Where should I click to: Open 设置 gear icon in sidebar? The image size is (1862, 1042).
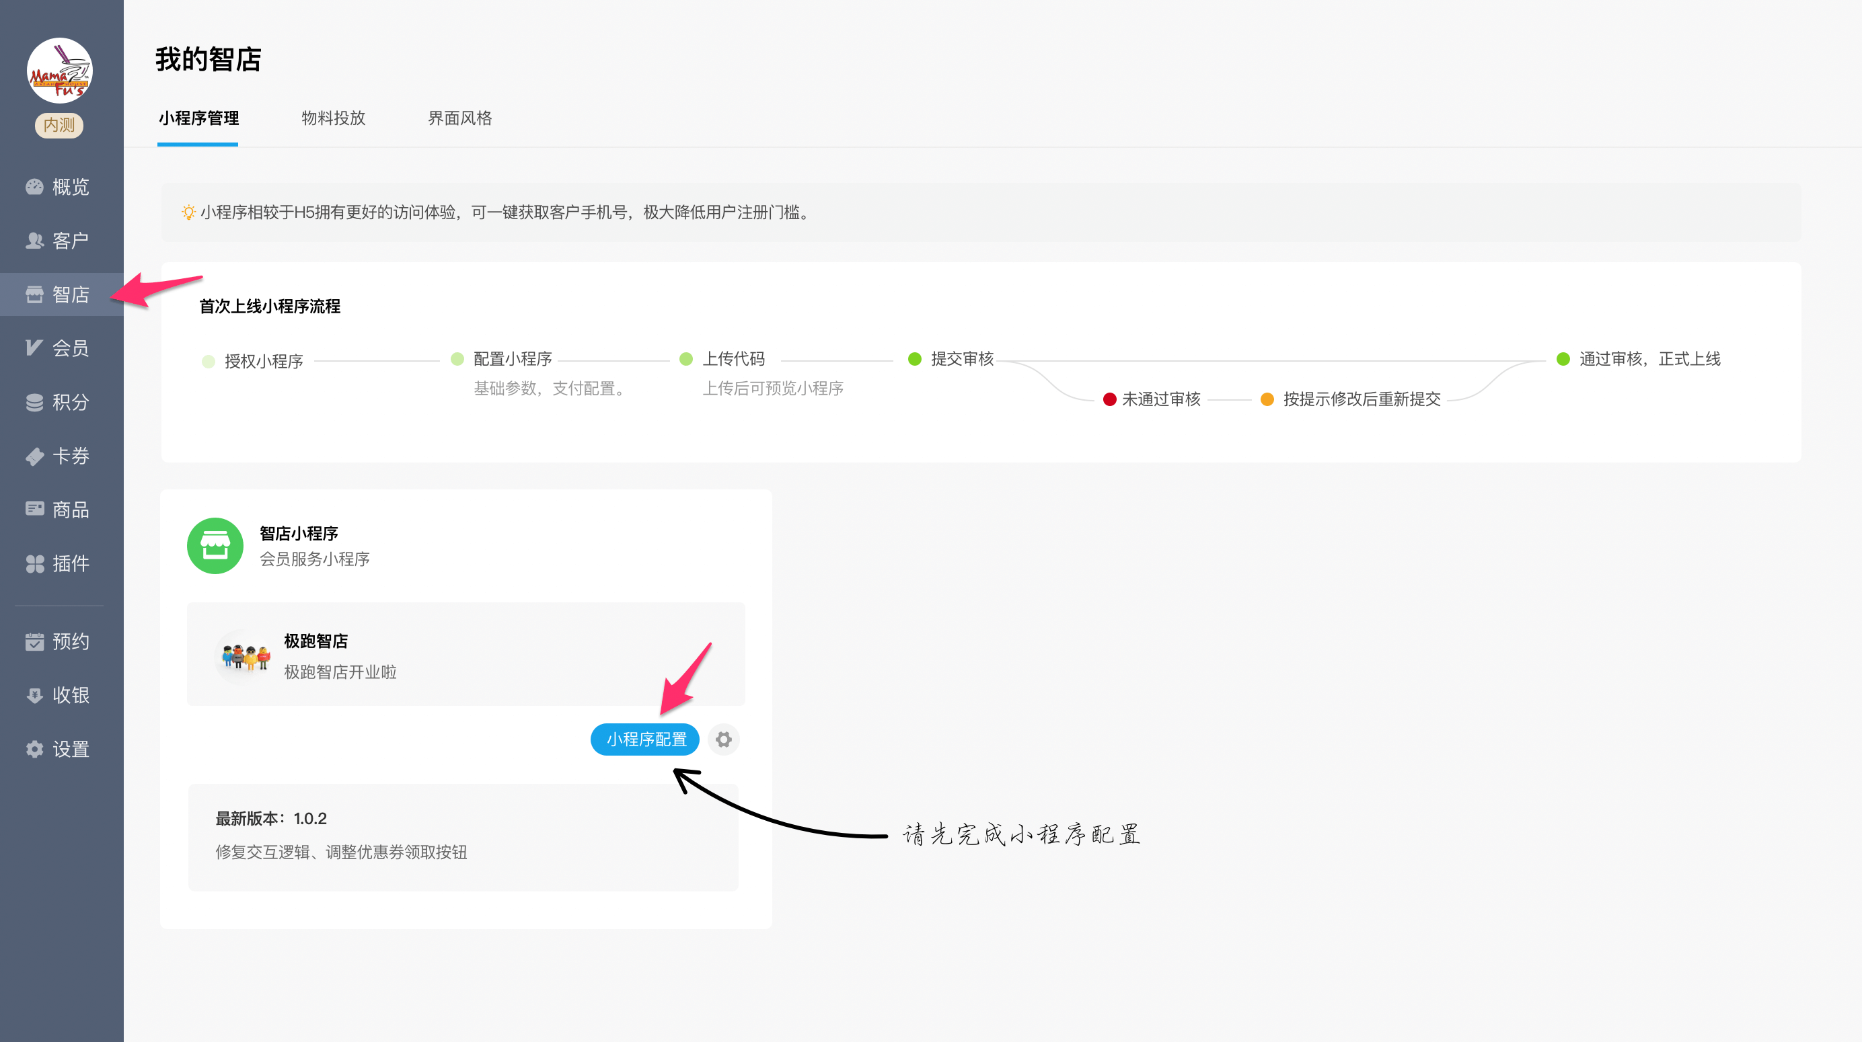(x=34, y=750)
